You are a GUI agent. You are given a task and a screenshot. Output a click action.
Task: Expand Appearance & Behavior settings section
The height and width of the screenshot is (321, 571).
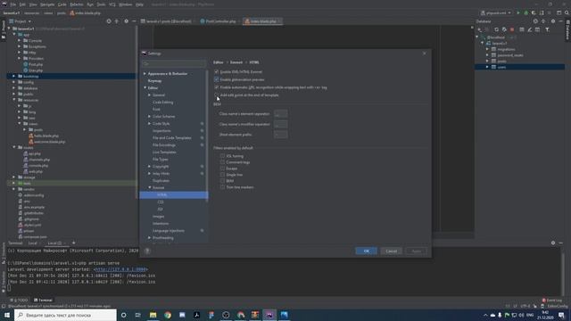coord(145,73)
